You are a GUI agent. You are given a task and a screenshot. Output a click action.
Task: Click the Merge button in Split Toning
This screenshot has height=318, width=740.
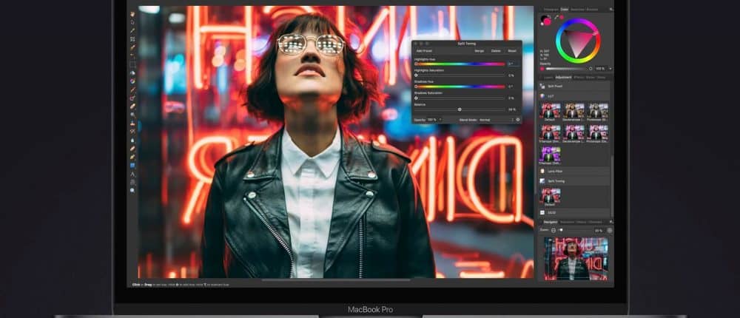(x=479, y=51)
